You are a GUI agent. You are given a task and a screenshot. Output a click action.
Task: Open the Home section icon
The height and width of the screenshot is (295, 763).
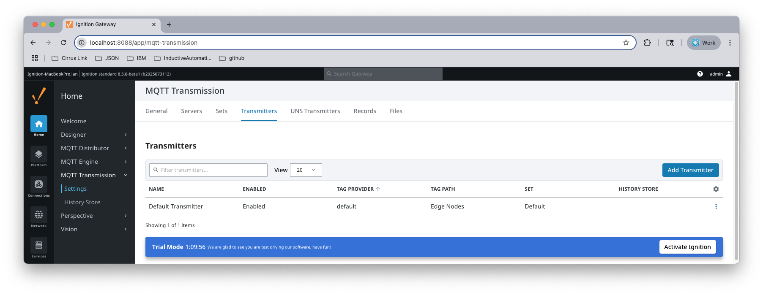[x=39, y=124]
